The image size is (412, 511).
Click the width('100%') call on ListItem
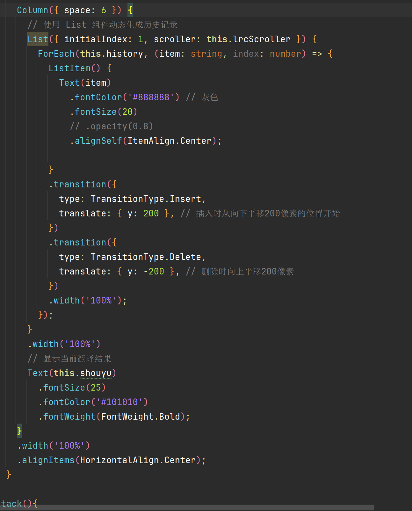pyautogui.click(x=87, y=300)
